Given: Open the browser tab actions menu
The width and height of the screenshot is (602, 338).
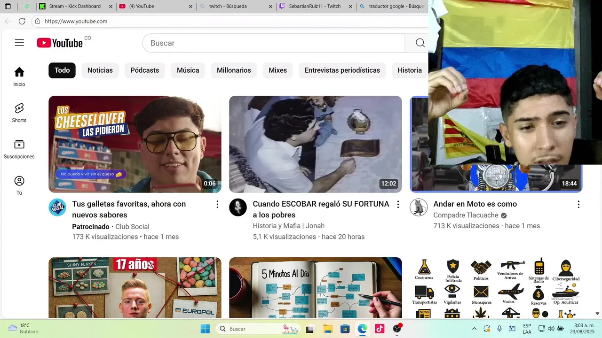Looking at the screenshot, I should tap(8, 6).
